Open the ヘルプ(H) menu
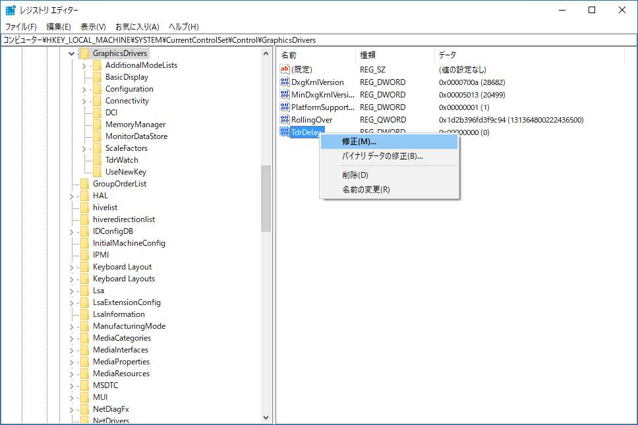The height and width of the screenshot is (425, 638). click(x=183, y=27)
